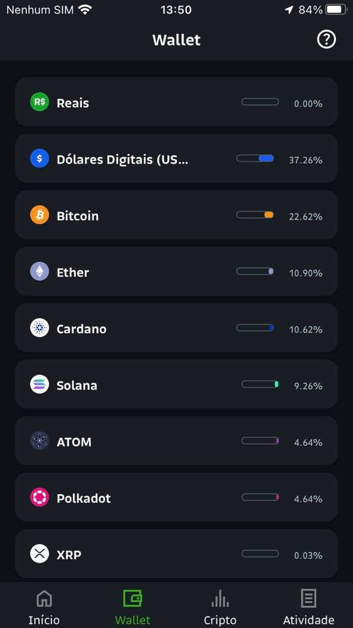Tap the ATOM cosmos logo icon
Viewport: 353px width, 628px height.
[x=40, y=440]
